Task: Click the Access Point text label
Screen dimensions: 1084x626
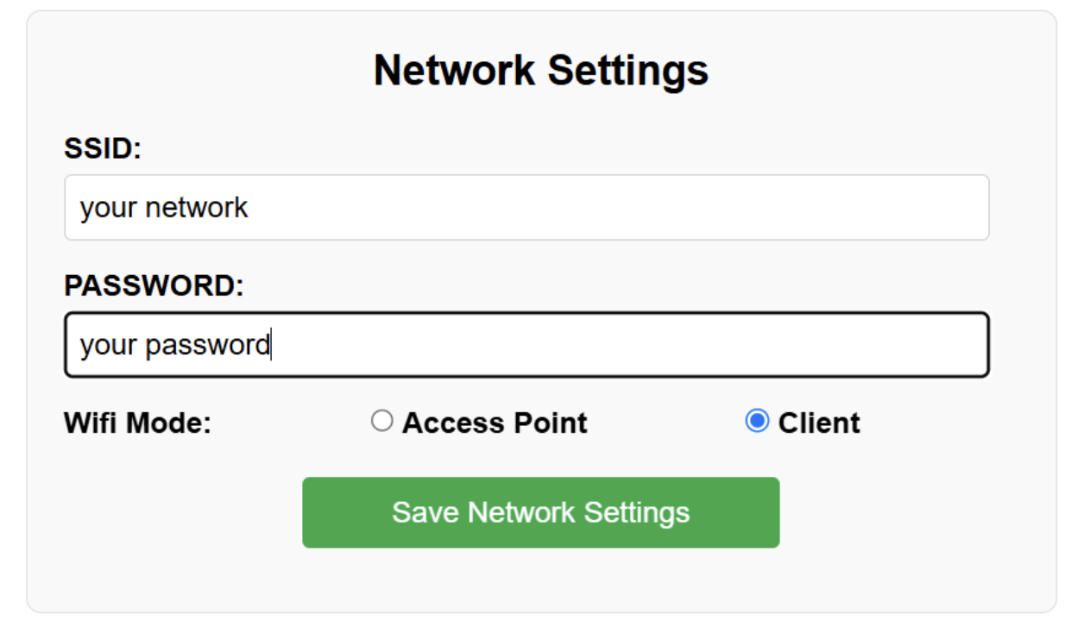Action: click(494, 422)
